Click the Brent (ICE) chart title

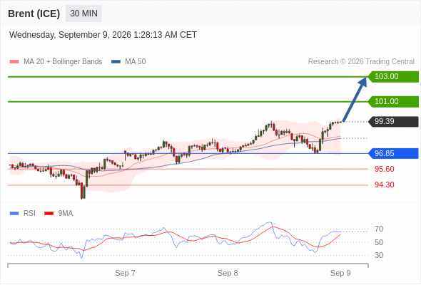tap(34, 14)
